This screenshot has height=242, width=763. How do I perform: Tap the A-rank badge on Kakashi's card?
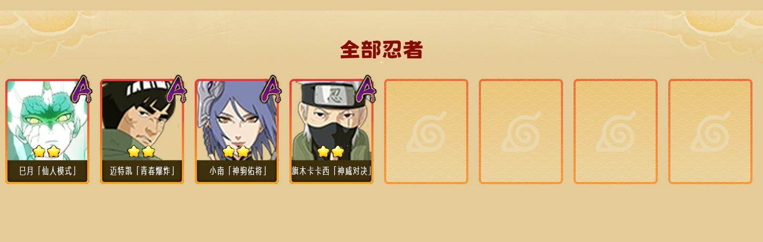(x=366, y=89)
